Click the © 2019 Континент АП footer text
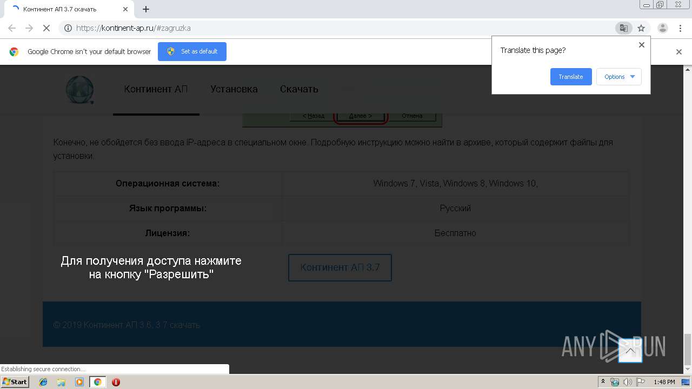692x389 pixels. [x=127, y=325]
